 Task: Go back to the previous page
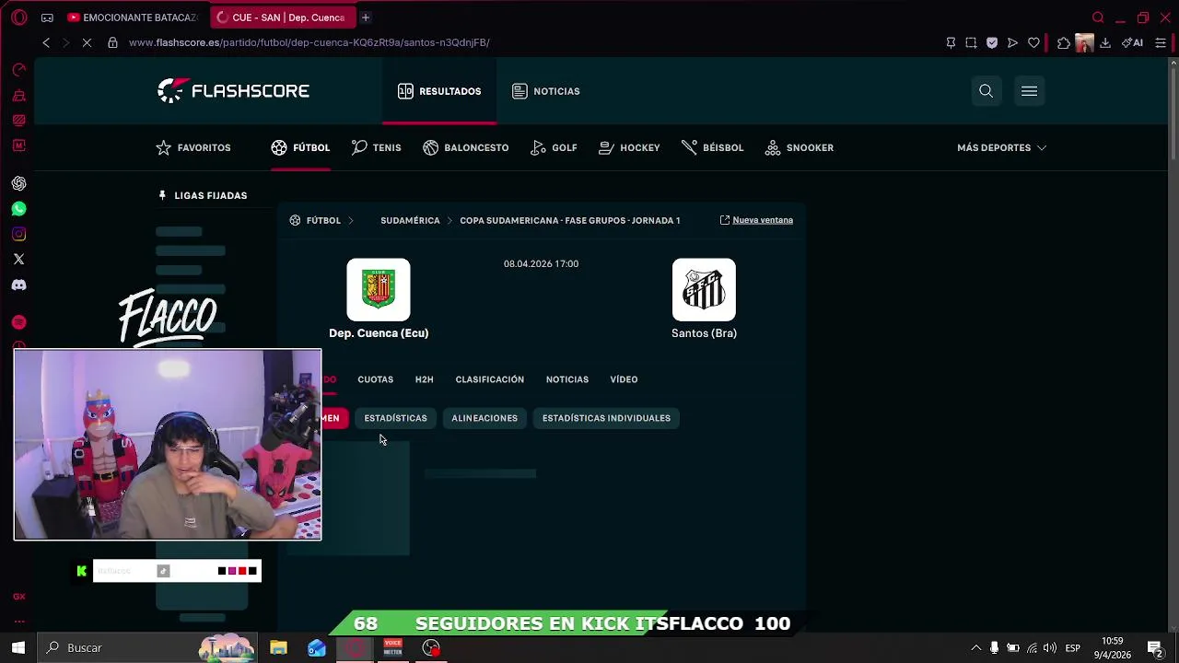[46, 42]
